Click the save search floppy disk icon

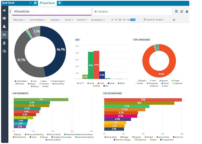(176, 12)
